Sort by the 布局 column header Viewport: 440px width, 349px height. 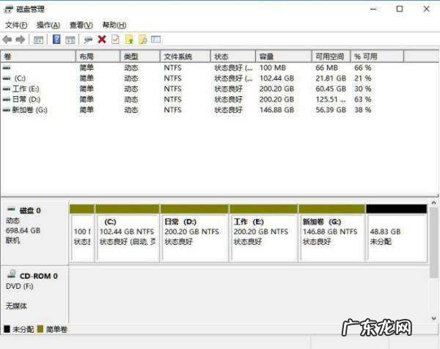pos(98,56)
